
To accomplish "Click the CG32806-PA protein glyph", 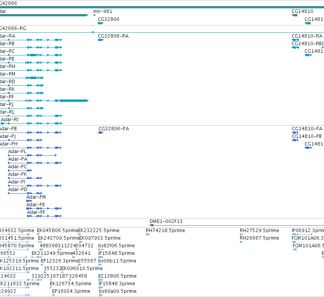I will pos(101,133).
